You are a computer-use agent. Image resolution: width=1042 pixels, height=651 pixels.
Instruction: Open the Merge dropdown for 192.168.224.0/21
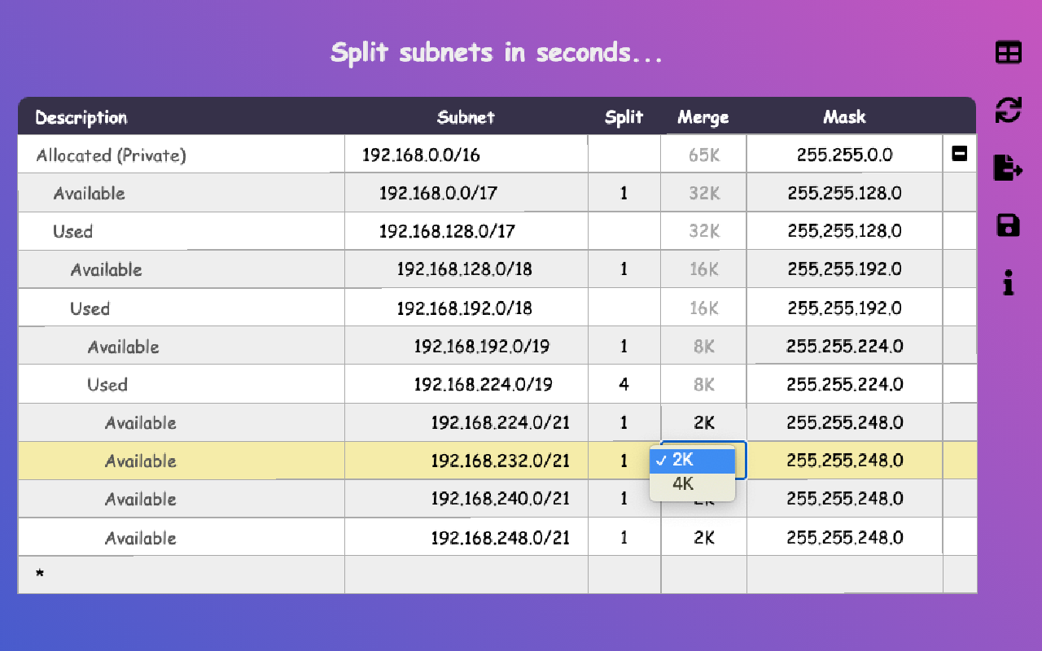(x=703, y=422)
